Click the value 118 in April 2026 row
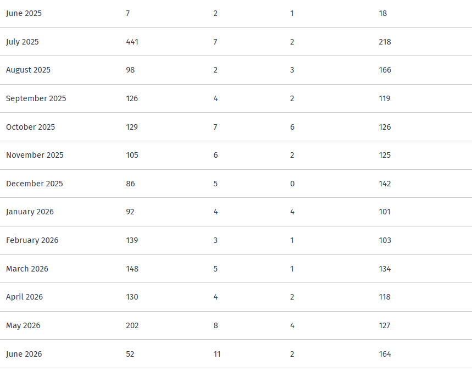 385,297
